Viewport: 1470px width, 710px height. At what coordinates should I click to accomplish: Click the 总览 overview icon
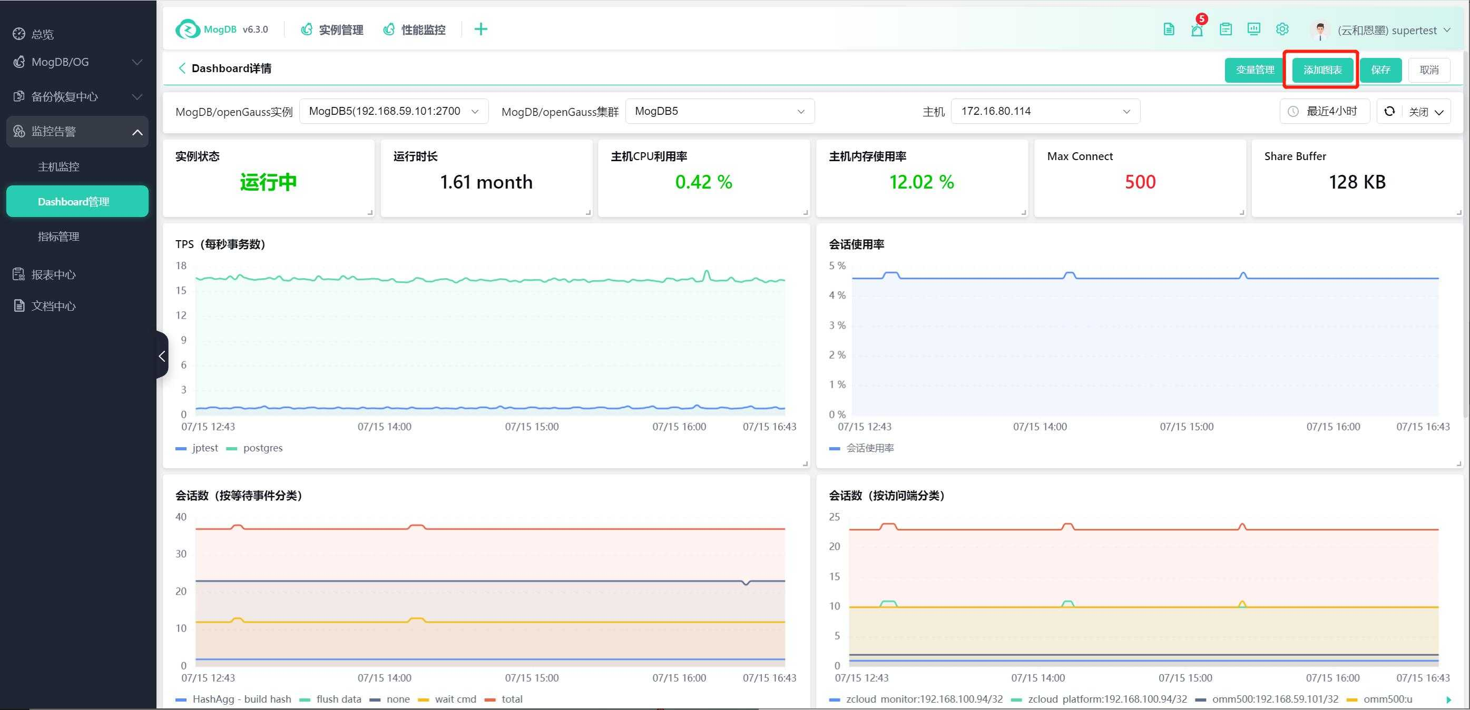[x=19, y=34]
